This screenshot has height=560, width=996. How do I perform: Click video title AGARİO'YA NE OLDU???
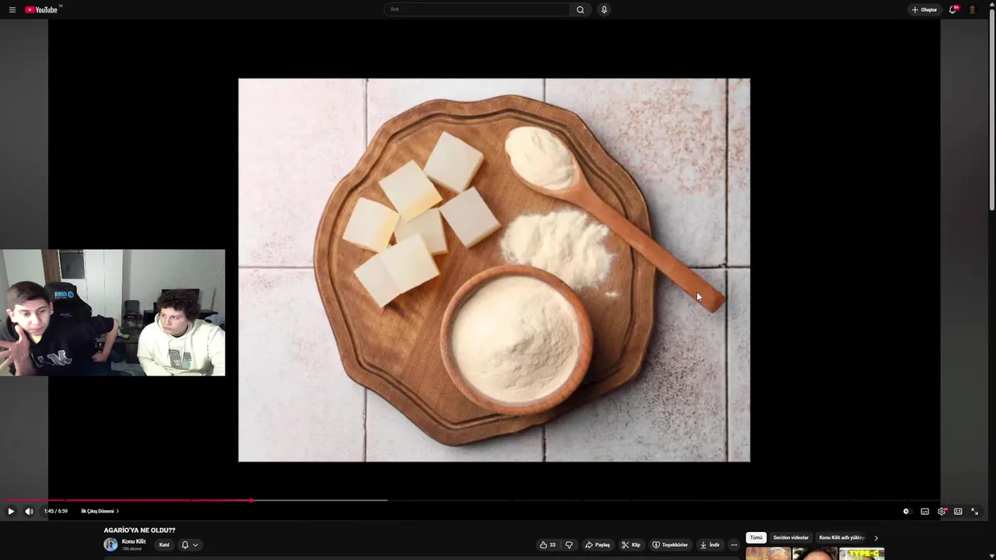pos(139,530)
